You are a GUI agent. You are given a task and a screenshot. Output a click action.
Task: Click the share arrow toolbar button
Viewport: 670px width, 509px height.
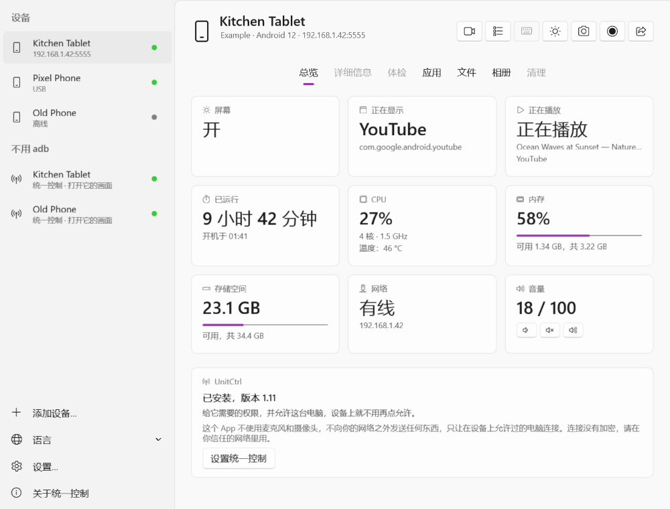641,31
